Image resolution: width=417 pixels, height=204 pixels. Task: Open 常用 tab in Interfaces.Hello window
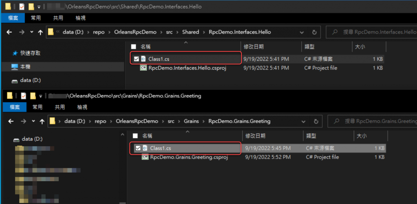[36, 18]
